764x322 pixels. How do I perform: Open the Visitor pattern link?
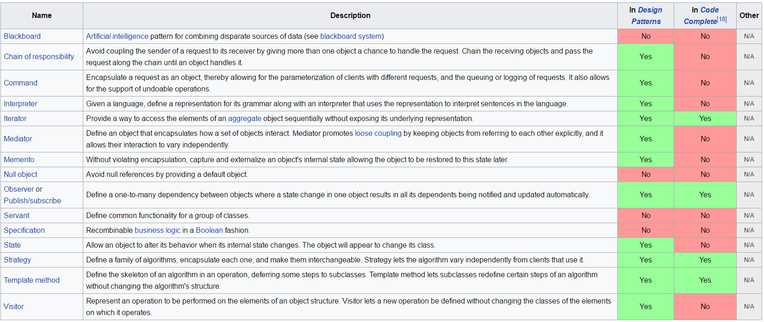[x=14, y=306]
